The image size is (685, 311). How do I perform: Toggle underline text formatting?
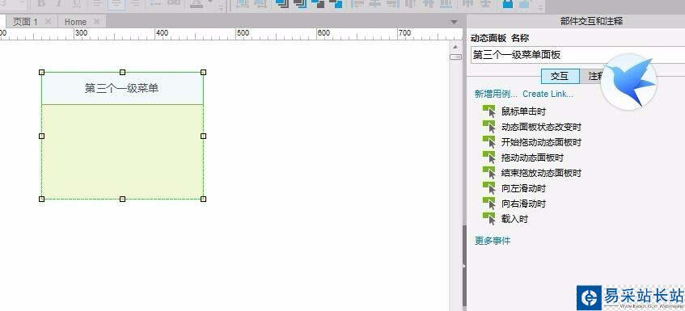[x=77, y=3]
